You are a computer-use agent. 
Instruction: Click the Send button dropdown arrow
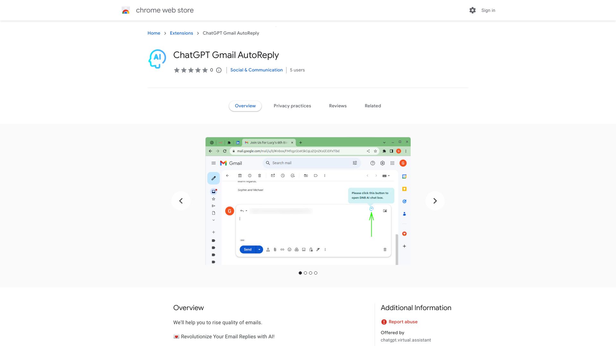click(x=259, y=249)
